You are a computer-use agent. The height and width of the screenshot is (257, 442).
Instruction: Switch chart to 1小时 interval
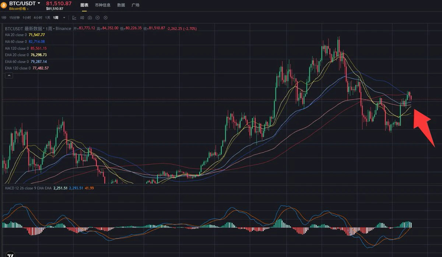click(x=27, y=18)
